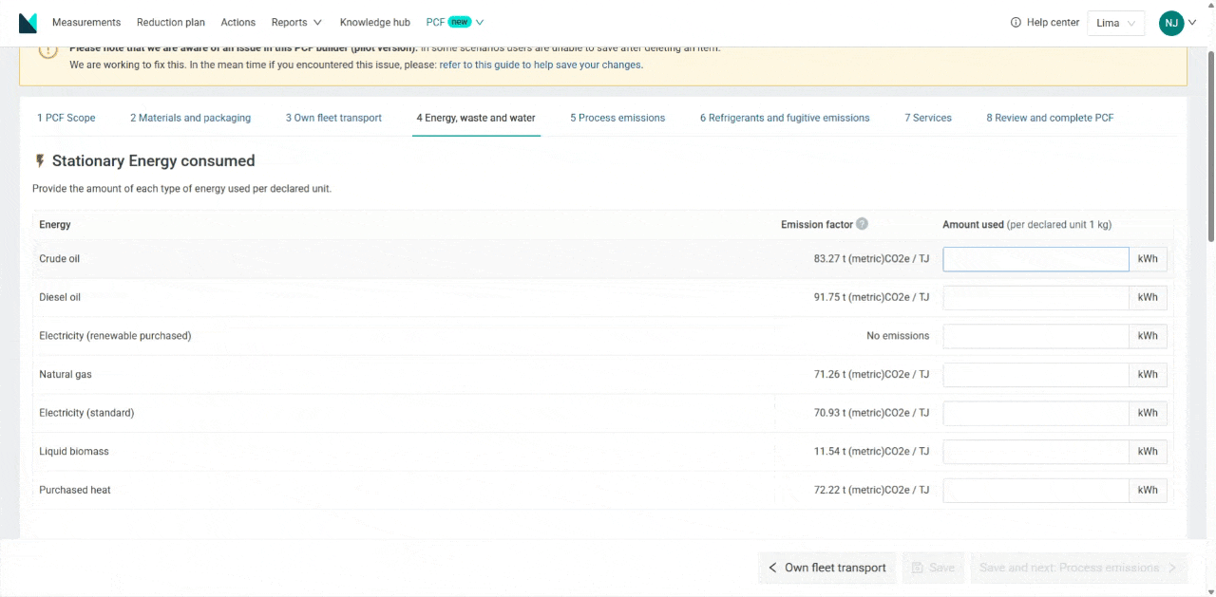Click the Save button
Screen dimensions: 1216x597
pyautogui.click(x=933, y=568)
